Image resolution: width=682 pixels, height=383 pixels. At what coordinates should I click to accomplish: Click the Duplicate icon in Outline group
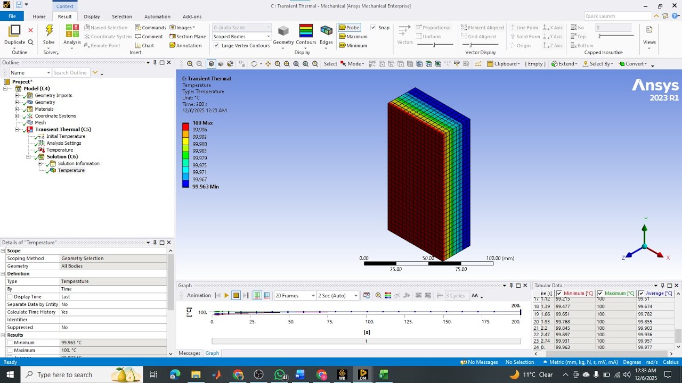[x=14, y=31]
